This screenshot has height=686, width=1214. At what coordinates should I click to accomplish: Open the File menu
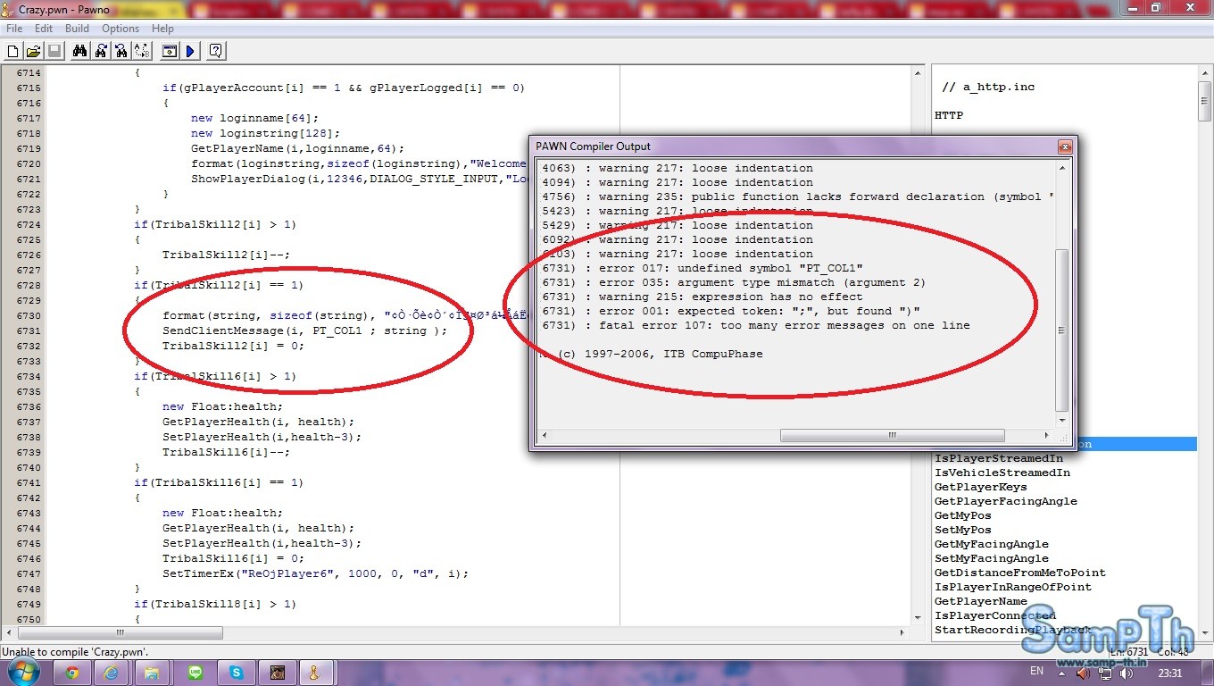click(14, 29)
